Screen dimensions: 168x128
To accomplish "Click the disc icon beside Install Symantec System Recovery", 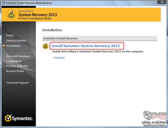I will click(x=45, y=46).
